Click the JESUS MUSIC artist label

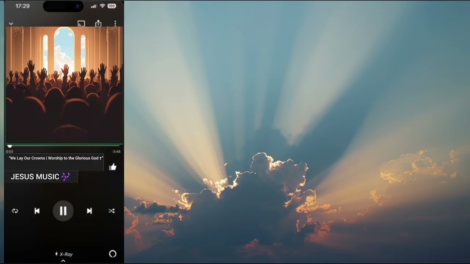pos(40,177)
